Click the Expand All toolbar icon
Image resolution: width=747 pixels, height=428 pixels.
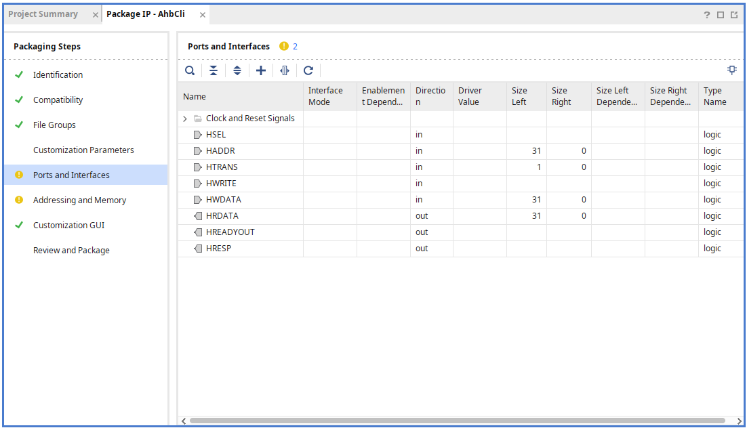[237, 70]
